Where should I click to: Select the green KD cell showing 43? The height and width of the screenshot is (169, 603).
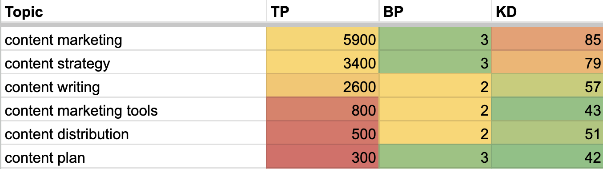click(x=547, y=110)
